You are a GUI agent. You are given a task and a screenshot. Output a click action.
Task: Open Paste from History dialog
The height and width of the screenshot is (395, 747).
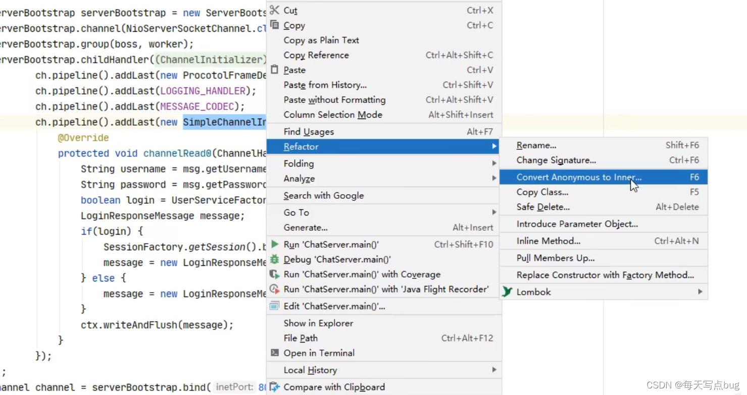tap(384, 85)
